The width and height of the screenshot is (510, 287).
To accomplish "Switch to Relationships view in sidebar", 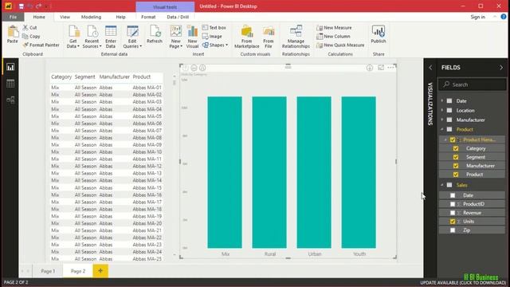I will coord(10,100).
